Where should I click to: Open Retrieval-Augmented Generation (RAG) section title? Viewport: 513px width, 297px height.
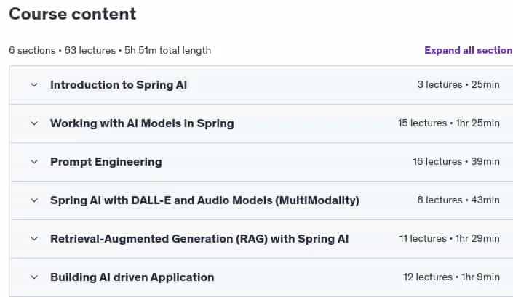click(199, 239)
